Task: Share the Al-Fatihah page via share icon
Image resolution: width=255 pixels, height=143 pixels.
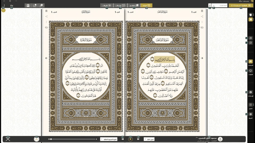Action: [202, 16]
